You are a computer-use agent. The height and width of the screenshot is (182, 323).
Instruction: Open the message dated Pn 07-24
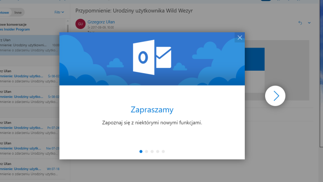coord(30,128)
